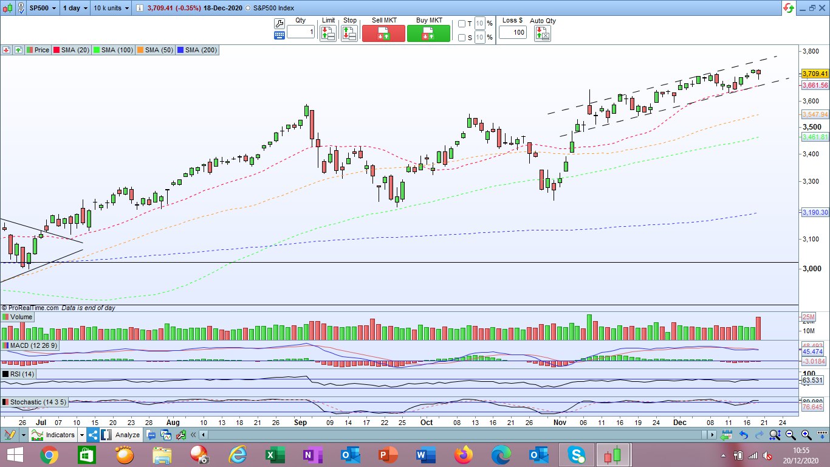Redo the chart action

pyautogui.click(x=760, y=435)
